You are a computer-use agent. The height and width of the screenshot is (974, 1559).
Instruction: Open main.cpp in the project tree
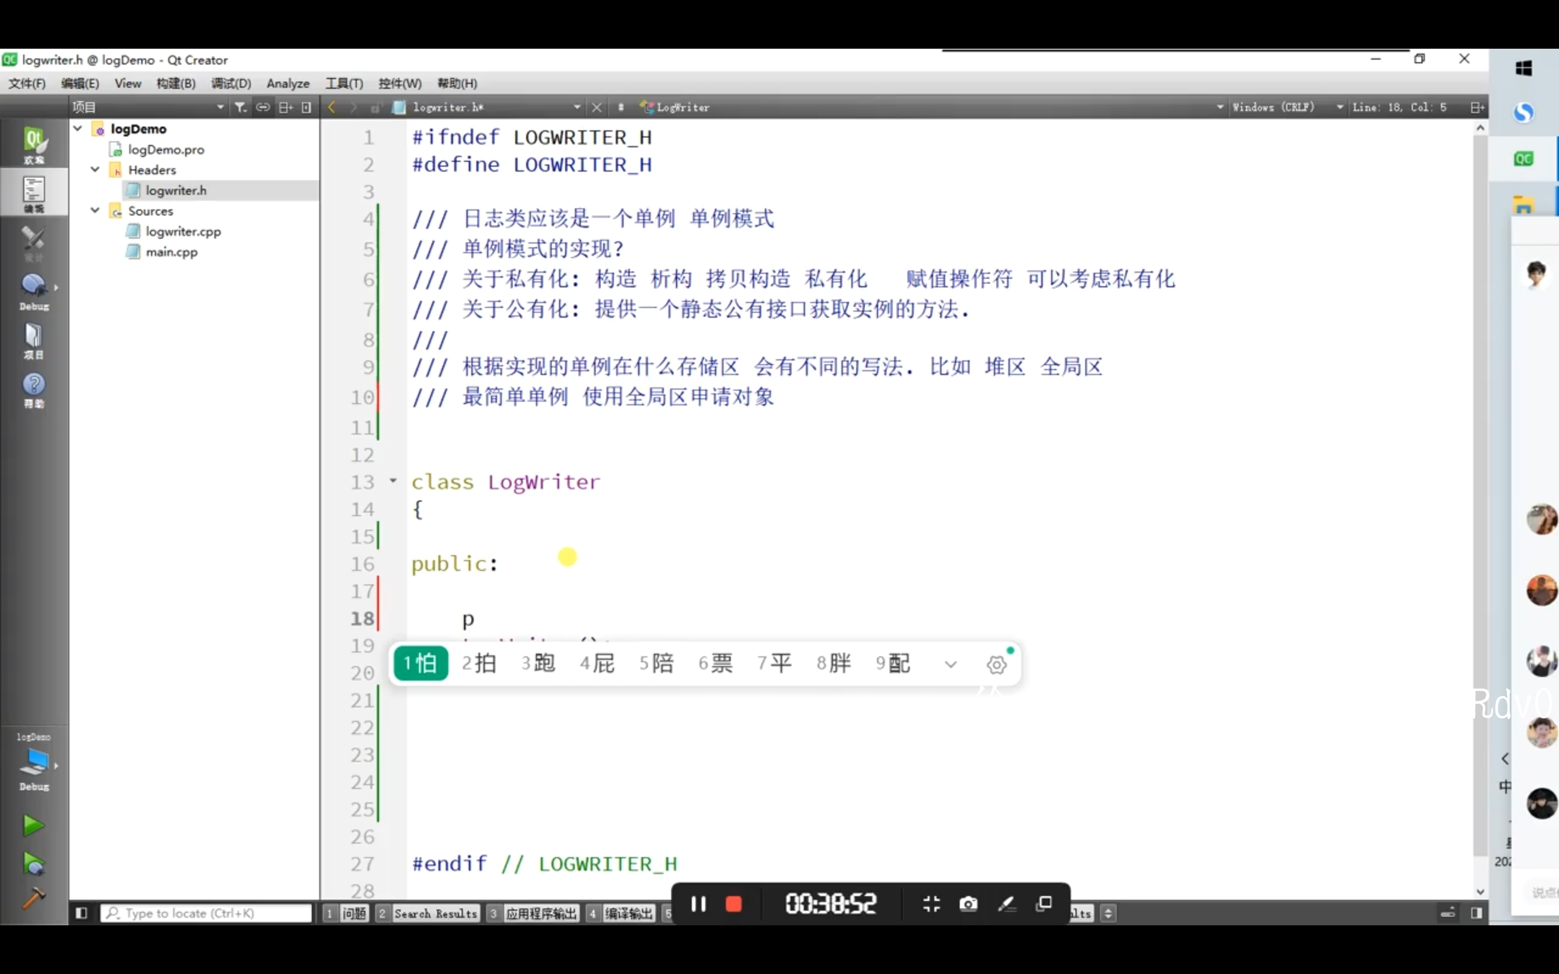[171, 252]
